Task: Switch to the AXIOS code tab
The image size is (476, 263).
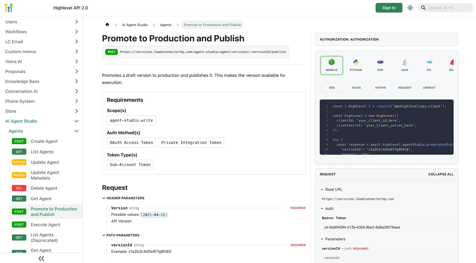Action: [356, 88]
